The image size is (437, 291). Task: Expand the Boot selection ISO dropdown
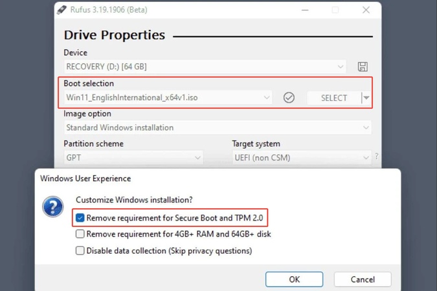coord(168,98)
